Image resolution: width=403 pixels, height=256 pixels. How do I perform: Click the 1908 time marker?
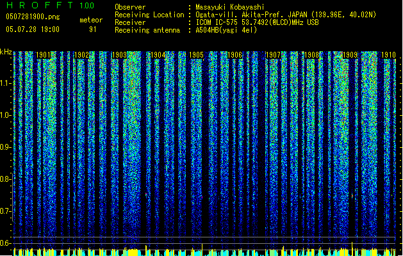pos(311,55)
